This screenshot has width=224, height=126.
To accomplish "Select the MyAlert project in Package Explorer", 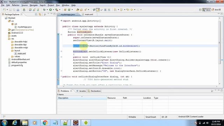I will (x=12, y=18).
